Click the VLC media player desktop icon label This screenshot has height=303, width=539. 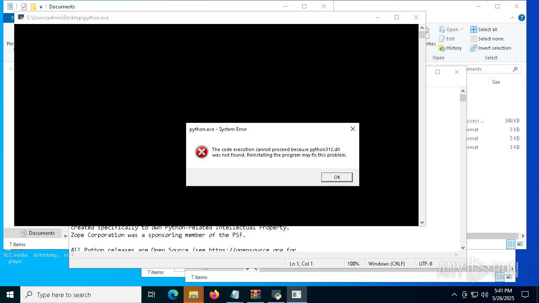(15, 258)
